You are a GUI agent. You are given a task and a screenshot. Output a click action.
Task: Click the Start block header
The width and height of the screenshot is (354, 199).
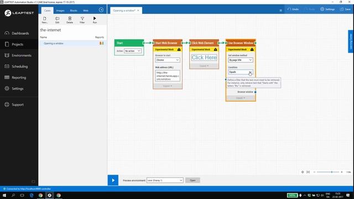[129, 43]
